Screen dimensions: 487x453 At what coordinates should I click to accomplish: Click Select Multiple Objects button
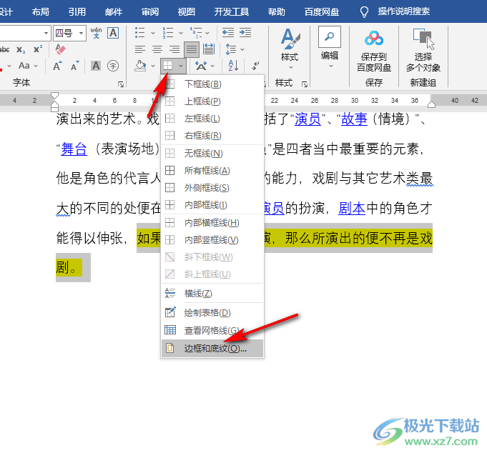click(423, 50)
